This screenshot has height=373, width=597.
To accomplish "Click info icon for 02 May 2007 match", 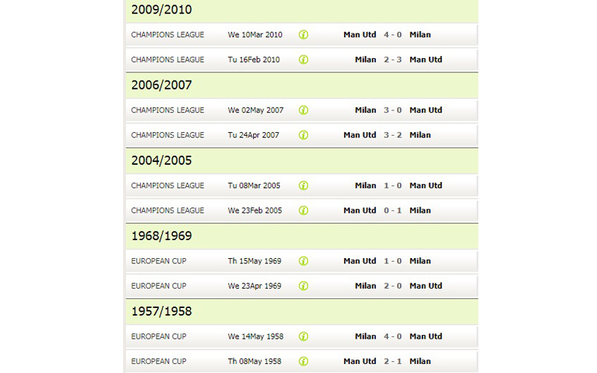I will coord(304,110).
